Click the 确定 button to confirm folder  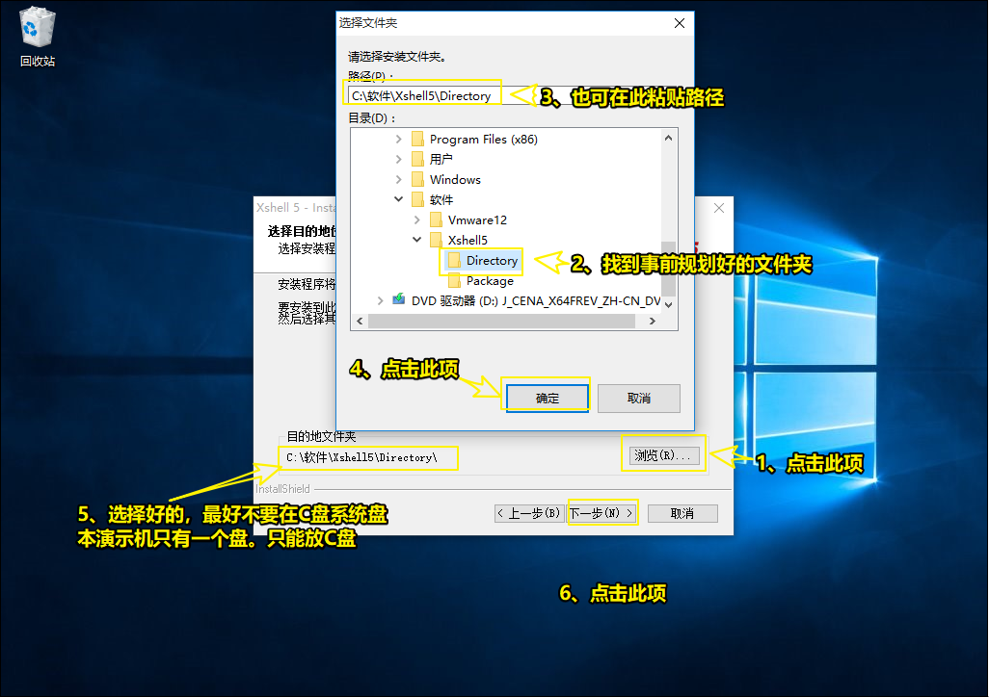(x=547, y=399)
